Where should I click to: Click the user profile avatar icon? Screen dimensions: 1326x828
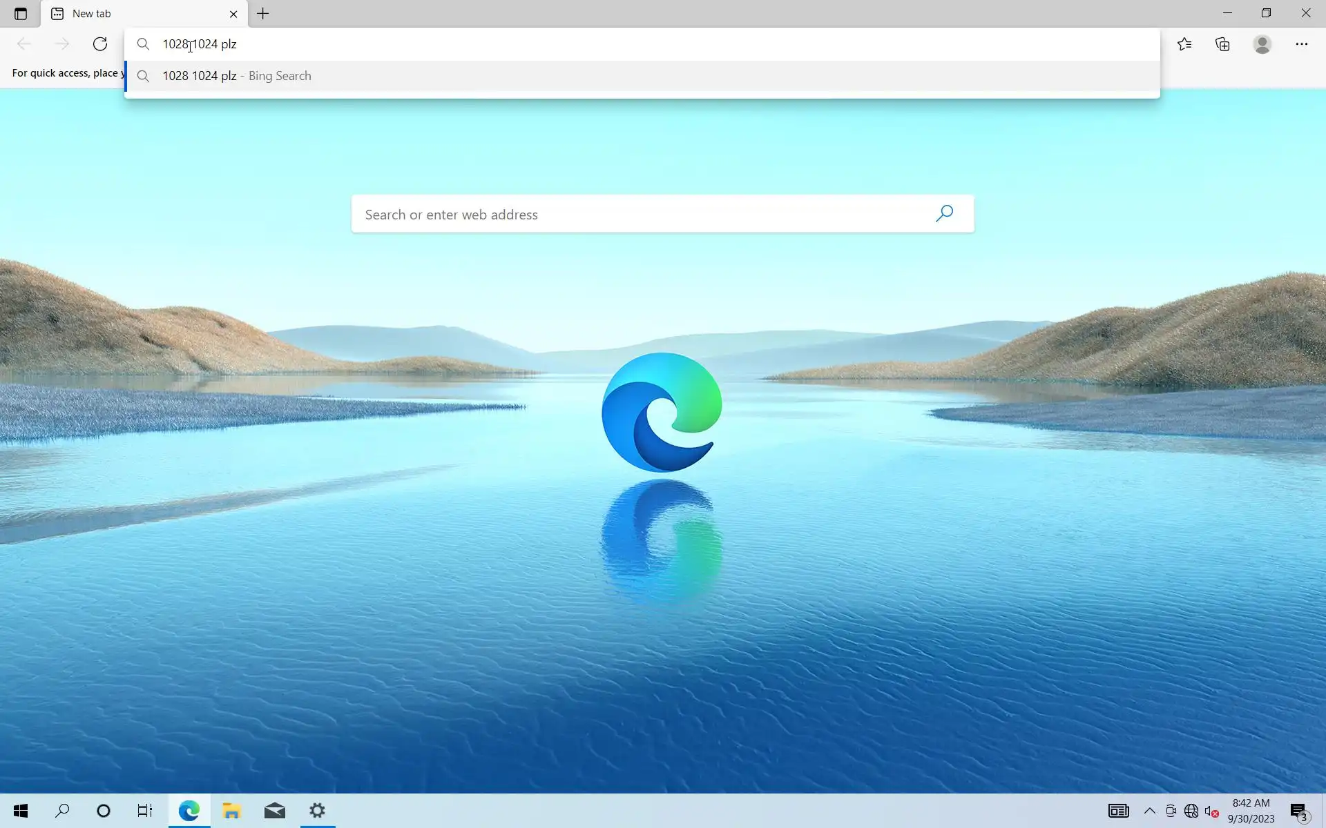(x=1262, y=44)
